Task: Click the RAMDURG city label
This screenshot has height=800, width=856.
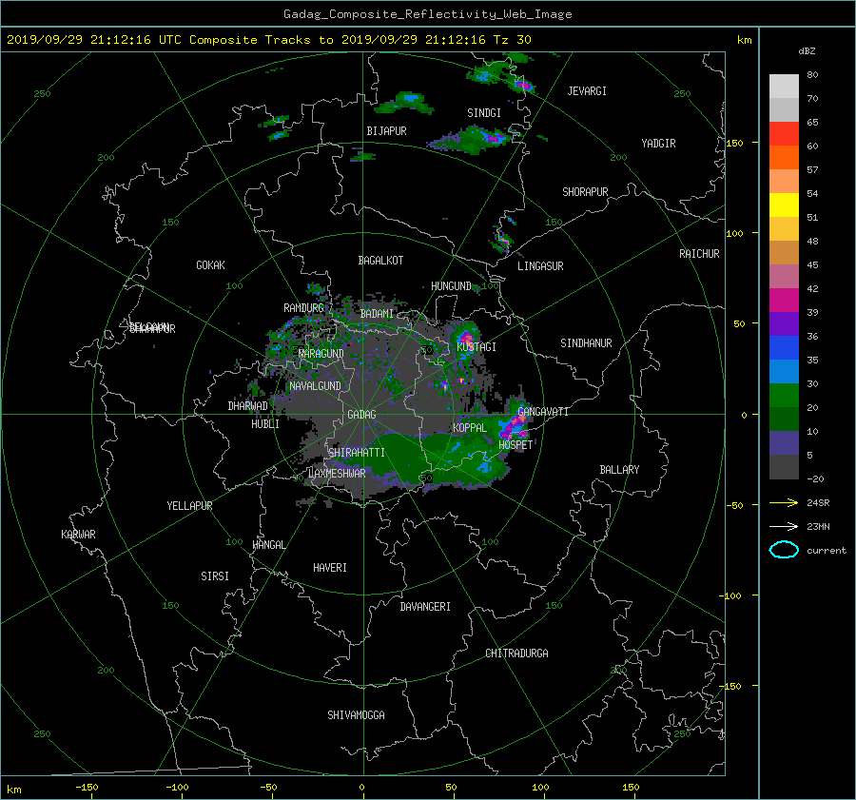Action: (303, 308)
